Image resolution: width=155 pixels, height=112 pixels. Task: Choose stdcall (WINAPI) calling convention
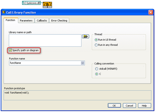(97, 69)
